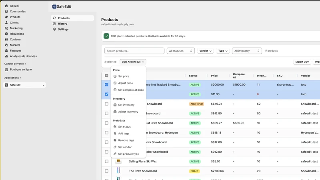Click the Boutique en ligne store icon

click(6, 69)
